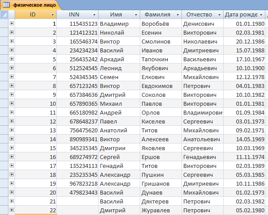The image size is (268, 215).
Task: Click the surname cell Пушкин
Action: (x=161, y=175)
